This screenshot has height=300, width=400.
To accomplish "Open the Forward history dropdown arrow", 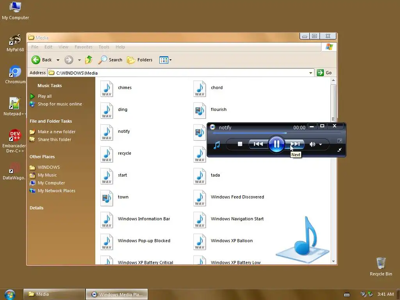I will coord(79,60).
